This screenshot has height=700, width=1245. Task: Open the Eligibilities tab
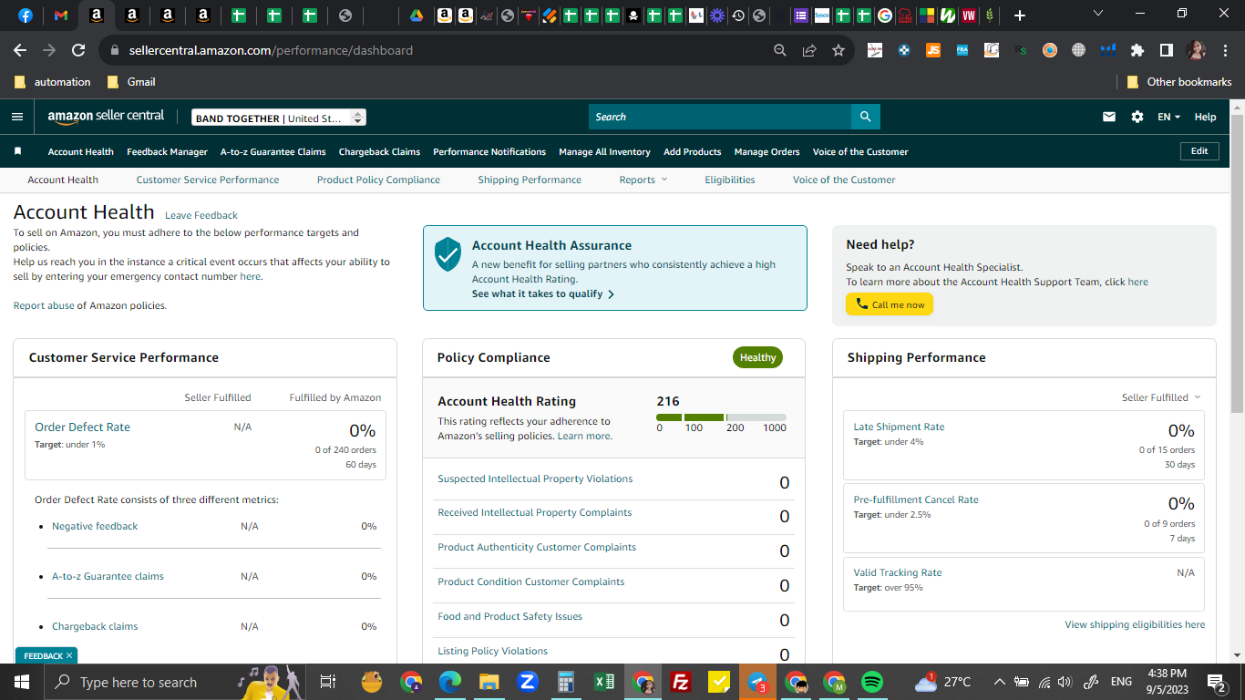click(730, 180)
